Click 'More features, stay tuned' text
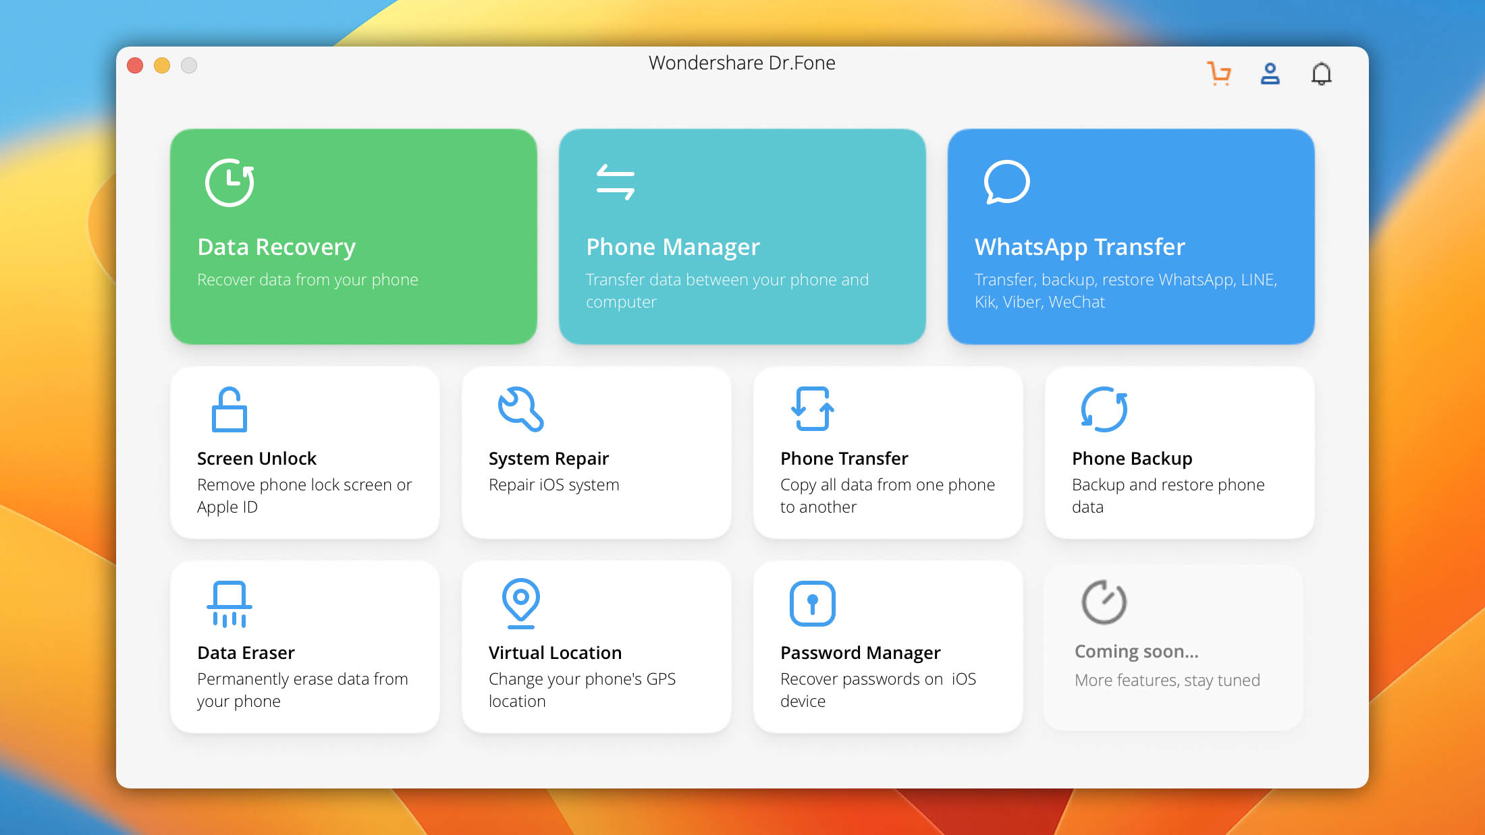 [x=1167, y=680]
